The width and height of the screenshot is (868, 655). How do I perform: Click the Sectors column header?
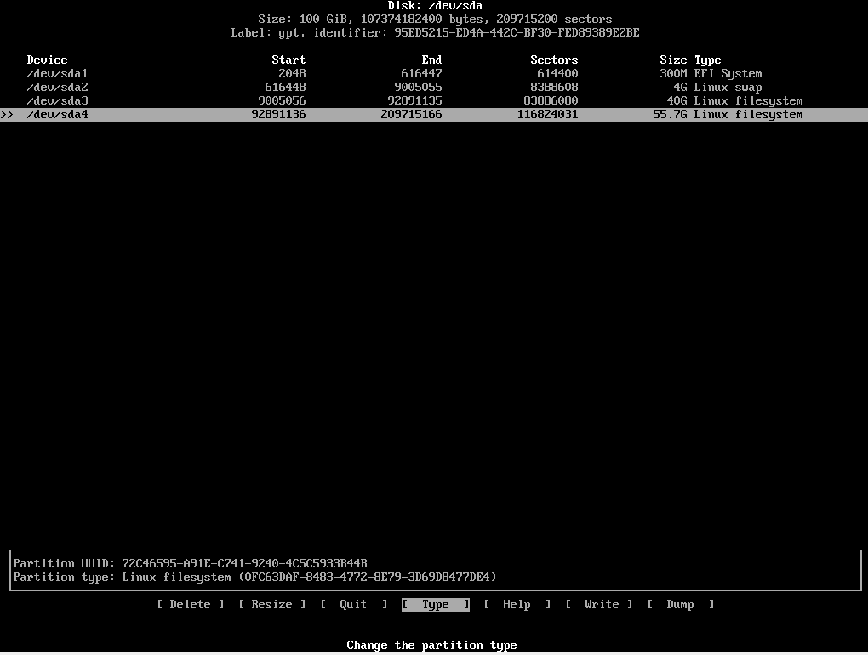[x=554, y=60]
